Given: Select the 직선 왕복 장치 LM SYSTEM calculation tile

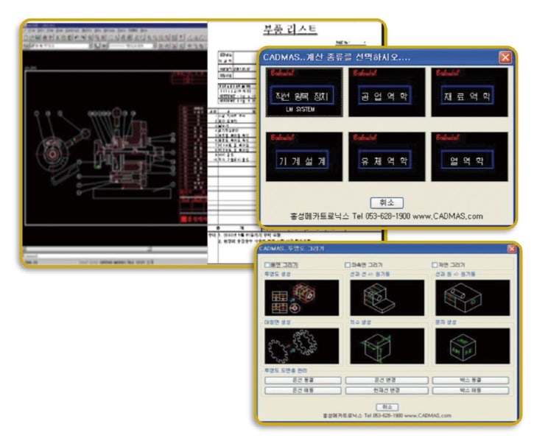Looking at the screenshot, I should (304, 92).
